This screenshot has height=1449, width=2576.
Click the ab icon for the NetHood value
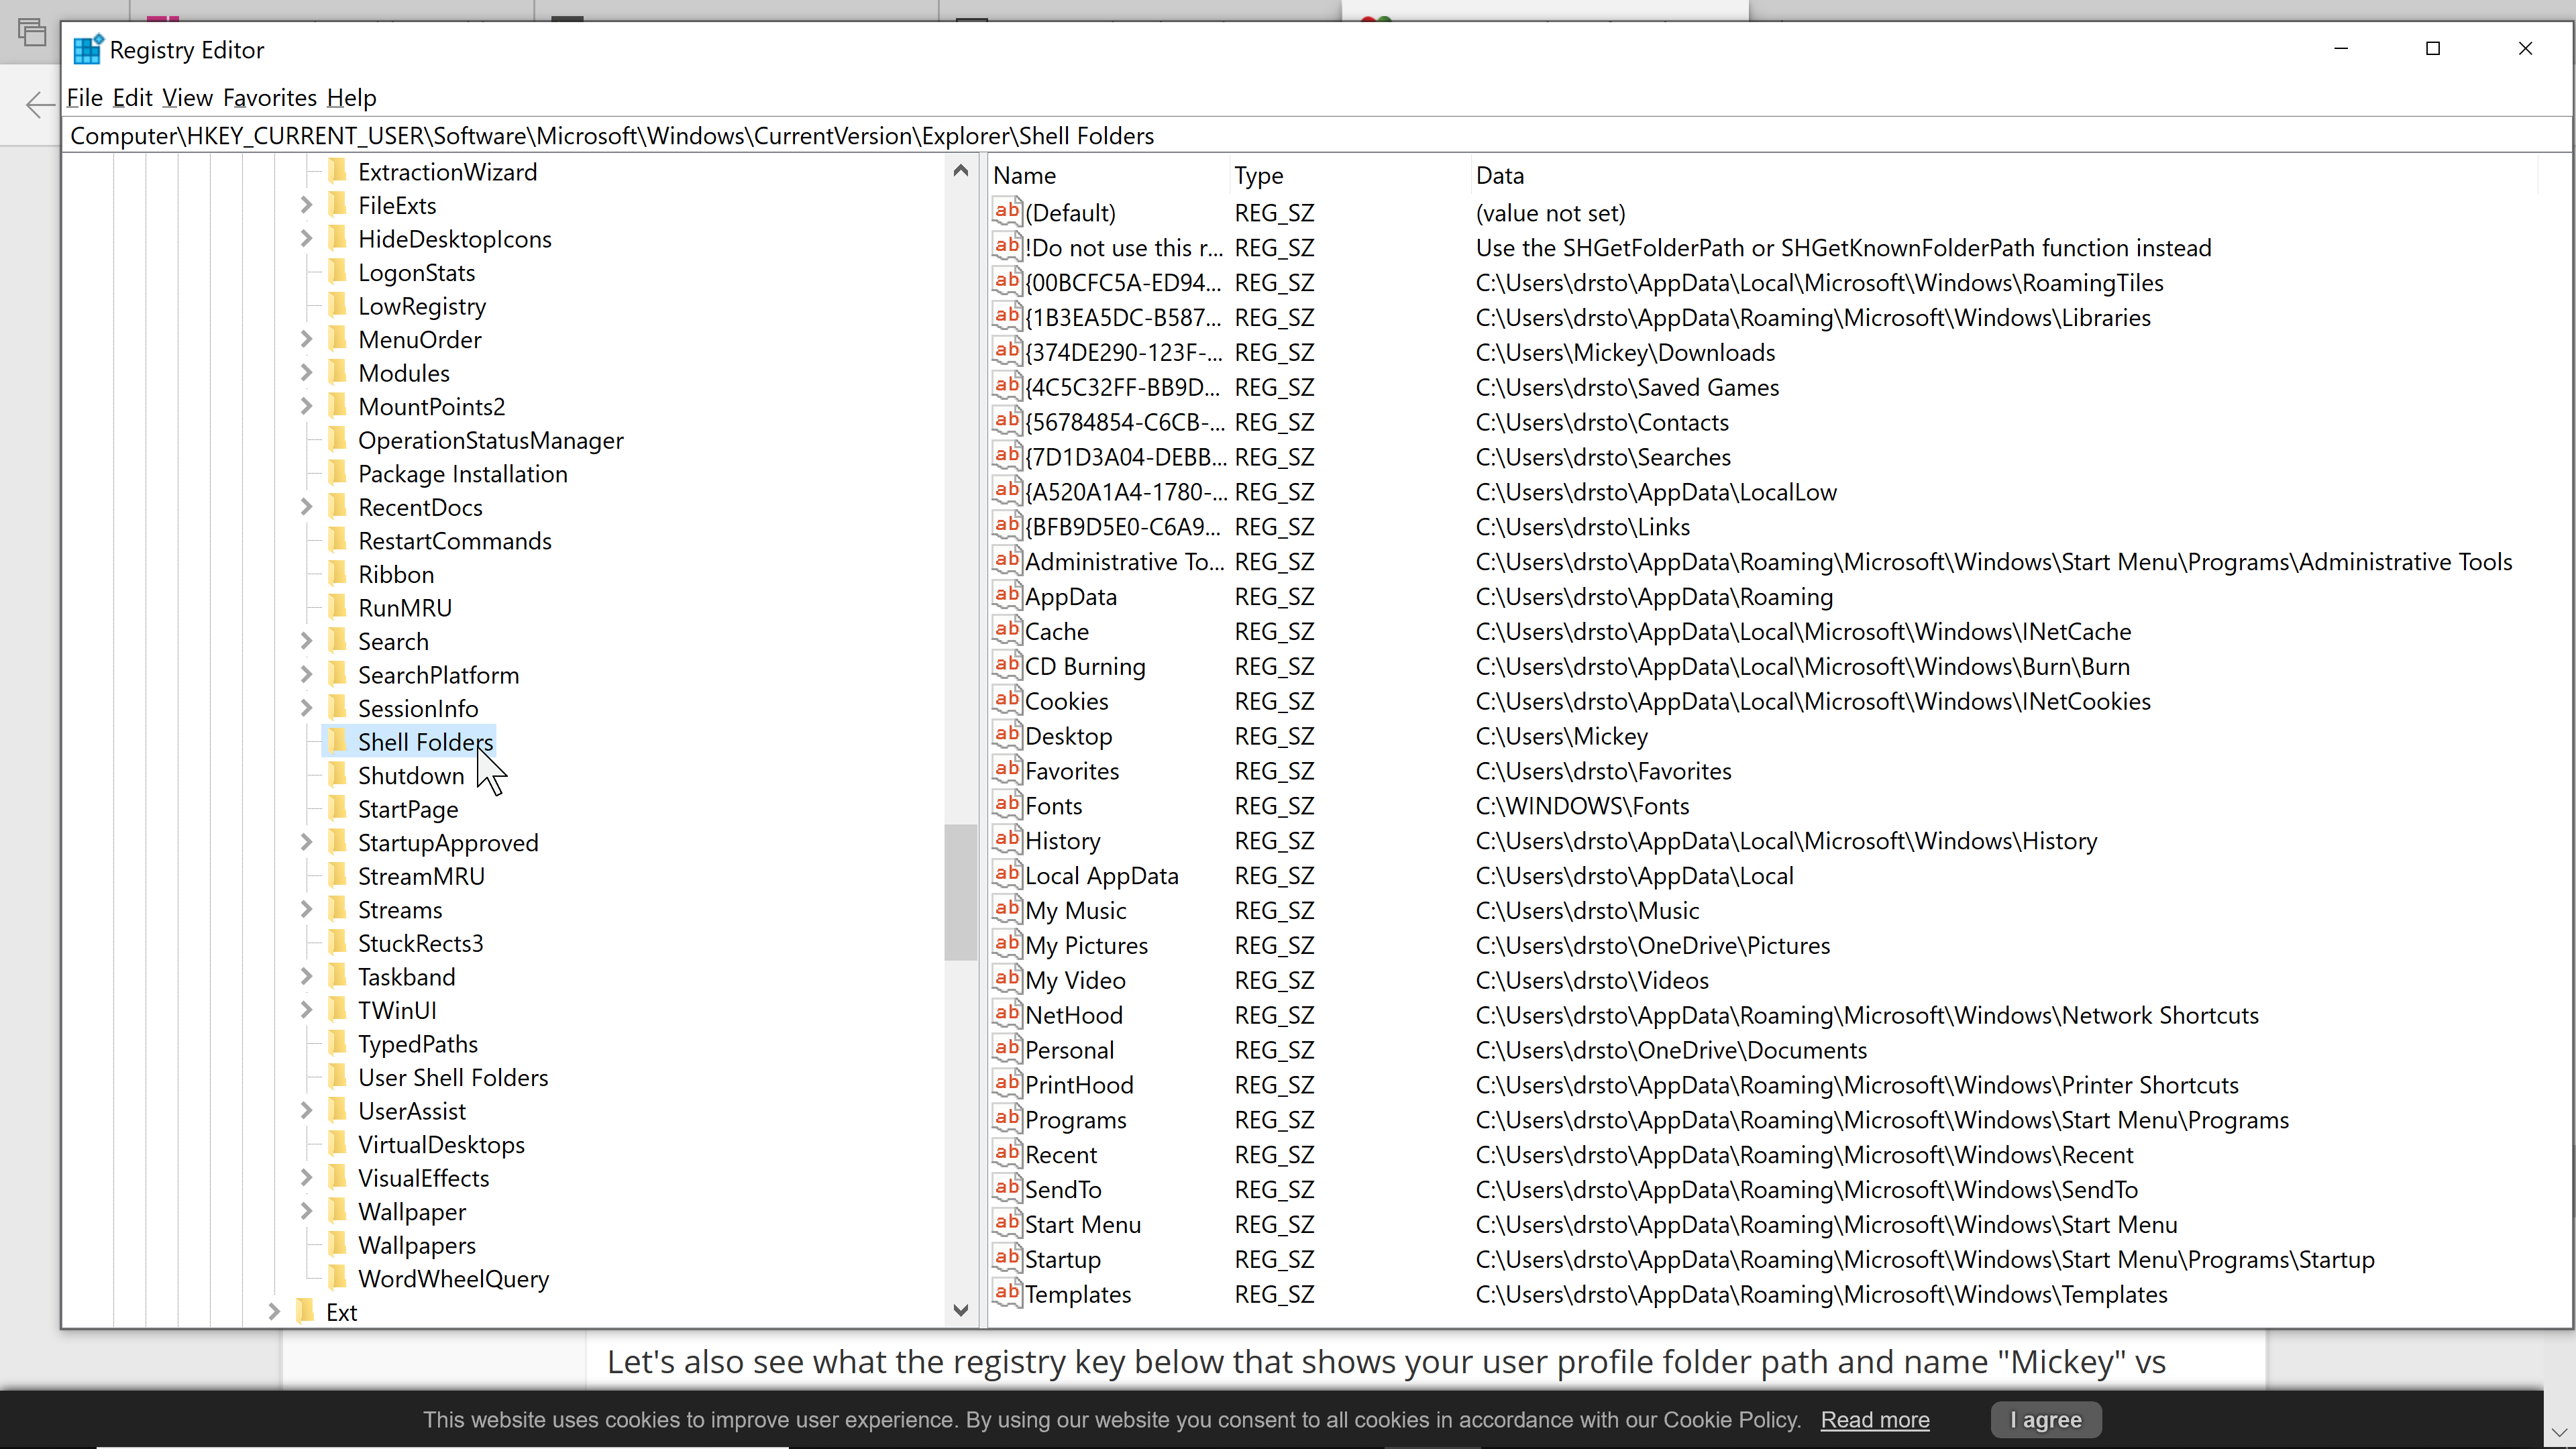(1007, 1014)
